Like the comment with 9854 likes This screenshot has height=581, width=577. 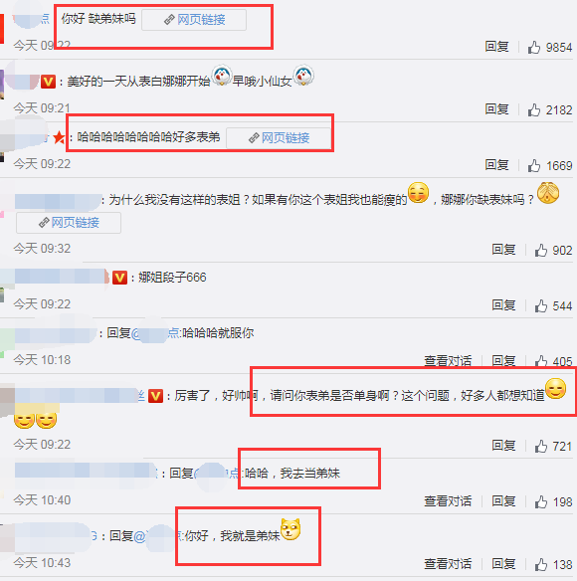point(534,48)
